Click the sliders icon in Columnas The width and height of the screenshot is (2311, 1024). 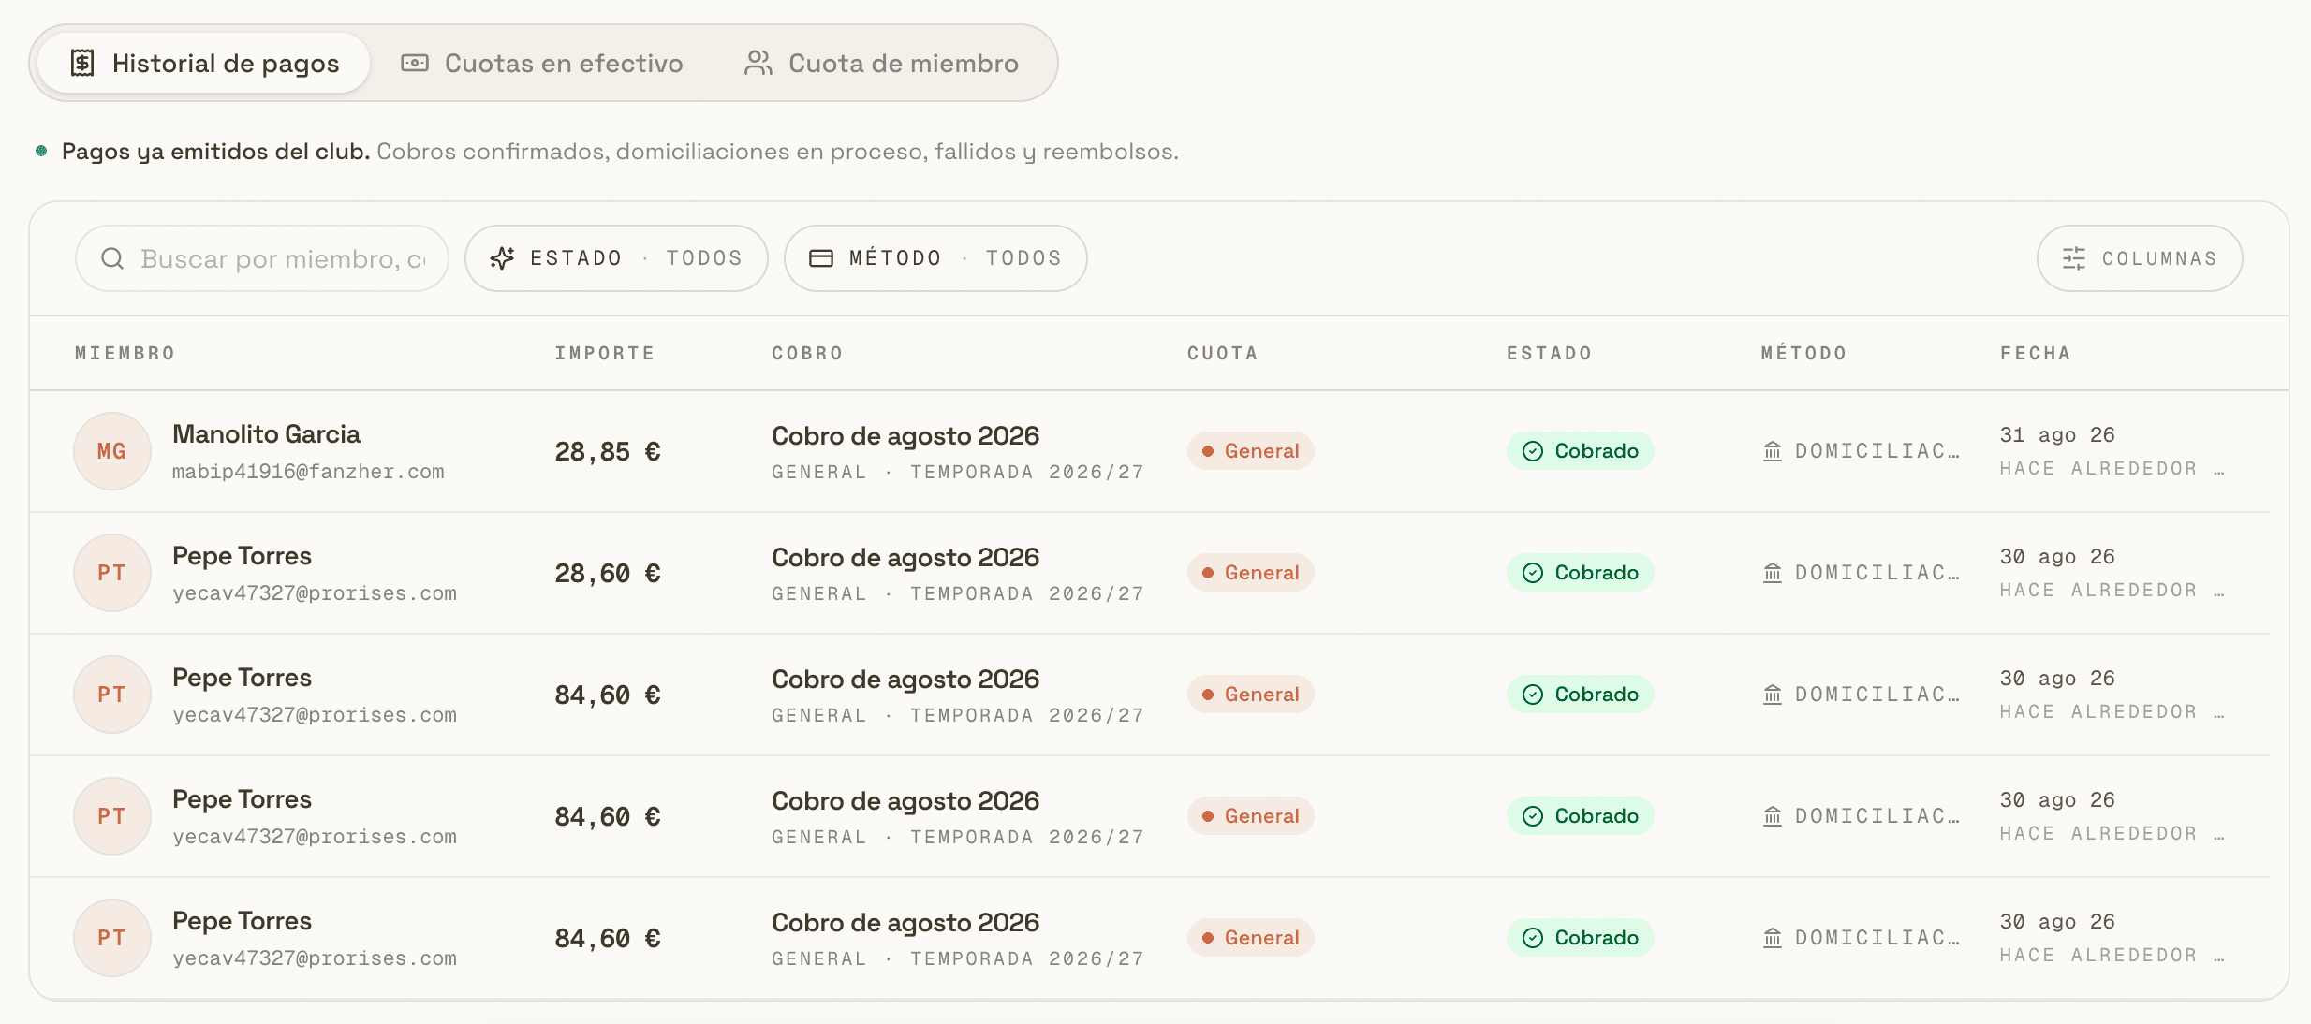click(x=2074, y=258)
